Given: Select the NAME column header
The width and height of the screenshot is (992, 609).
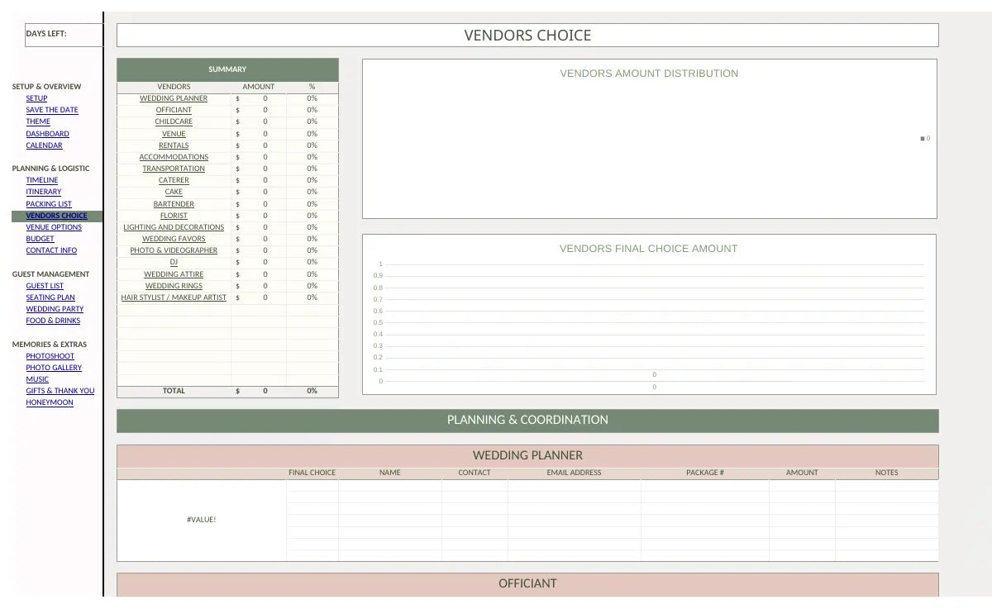Looking at the screenshot, I should 390,473.
